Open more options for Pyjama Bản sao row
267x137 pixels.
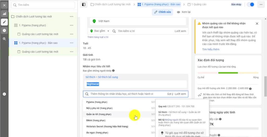click(x=71, y=43)
